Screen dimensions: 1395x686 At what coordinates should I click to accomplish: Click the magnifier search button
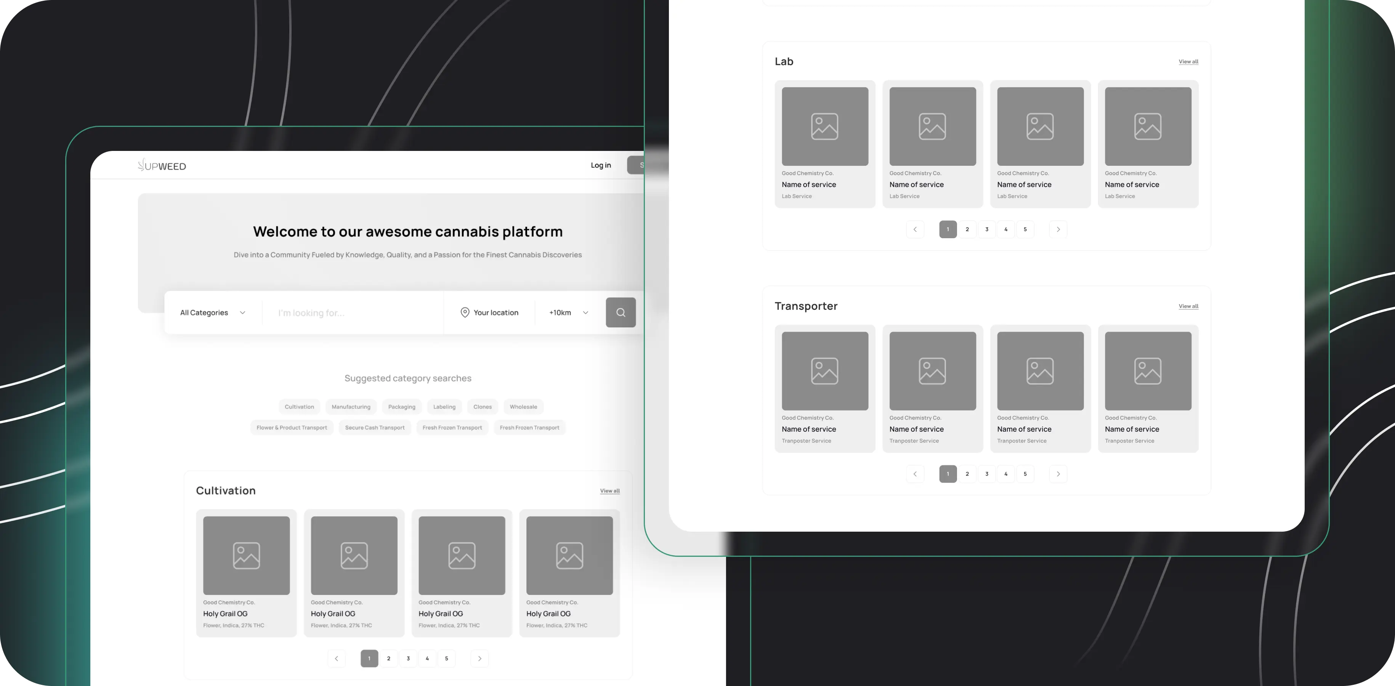621,313
